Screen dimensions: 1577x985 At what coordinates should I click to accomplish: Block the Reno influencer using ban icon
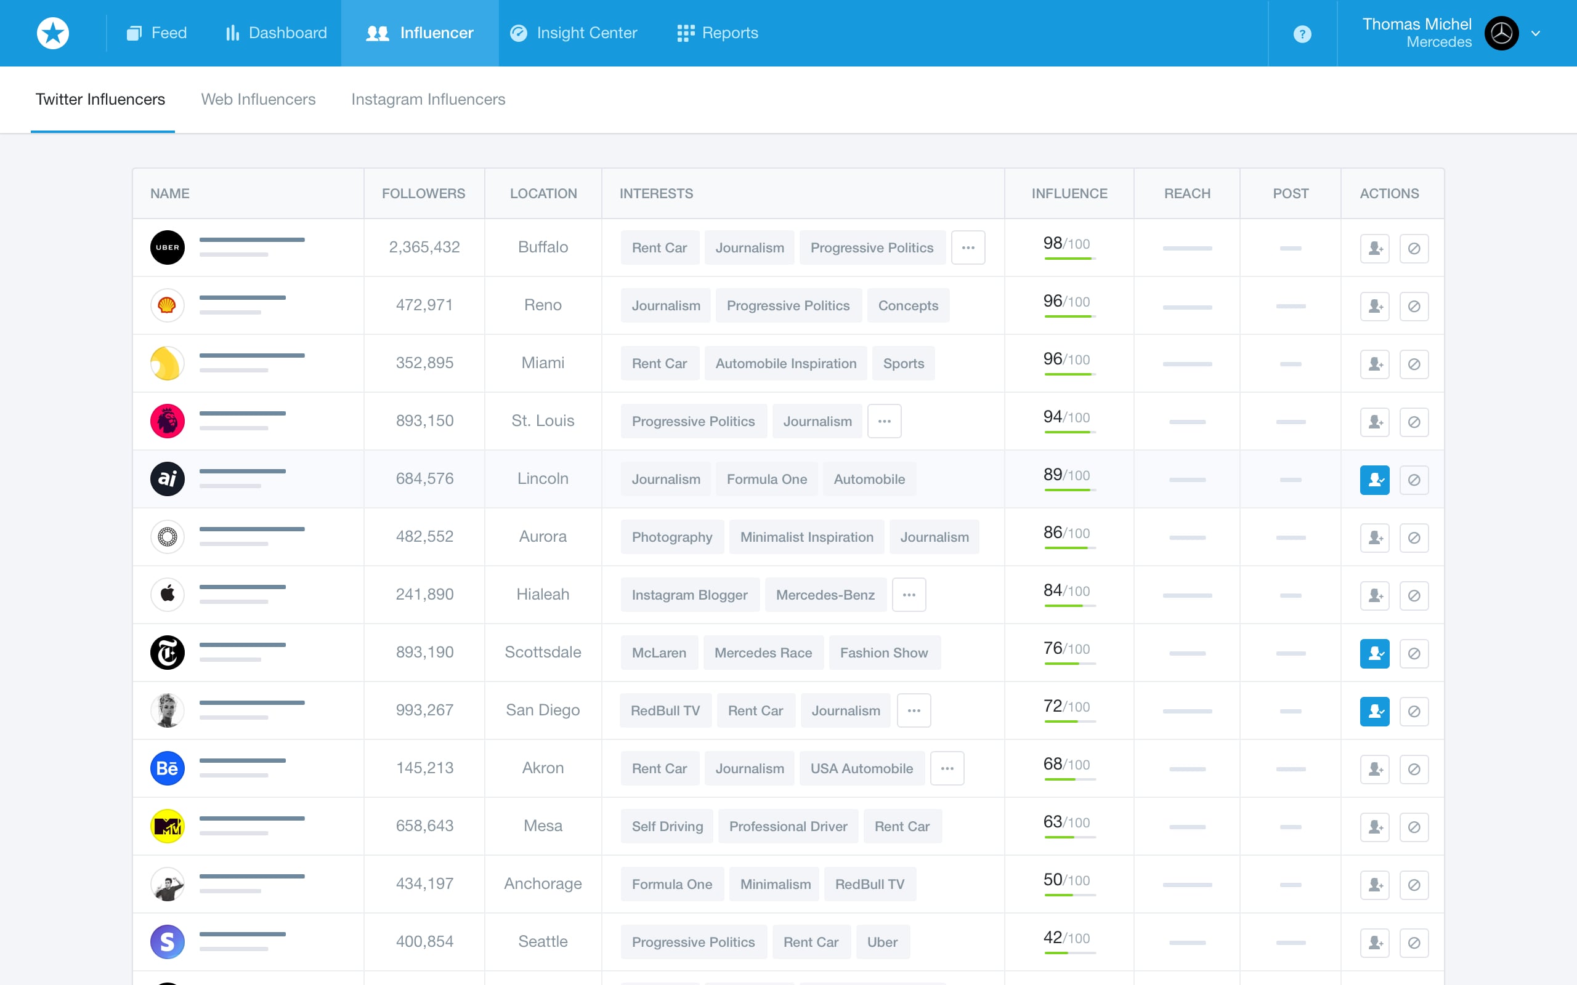(x=1413, y=306)
